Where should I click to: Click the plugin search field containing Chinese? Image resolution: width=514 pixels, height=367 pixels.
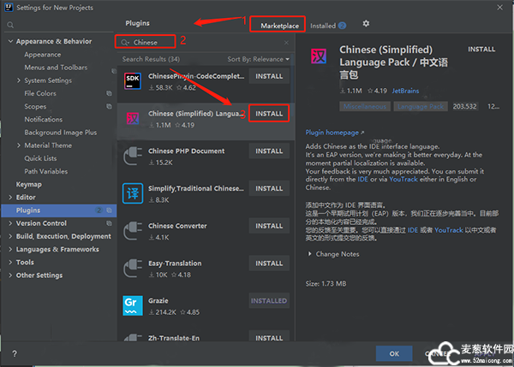(154, 41)
